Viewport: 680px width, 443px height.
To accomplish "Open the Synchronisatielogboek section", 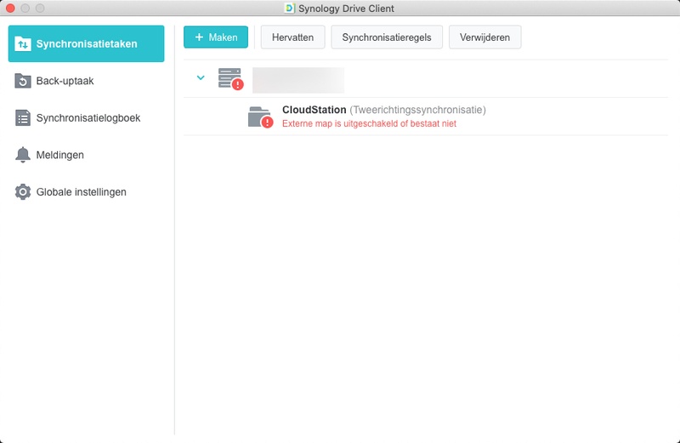I will (x=87, y=118).
